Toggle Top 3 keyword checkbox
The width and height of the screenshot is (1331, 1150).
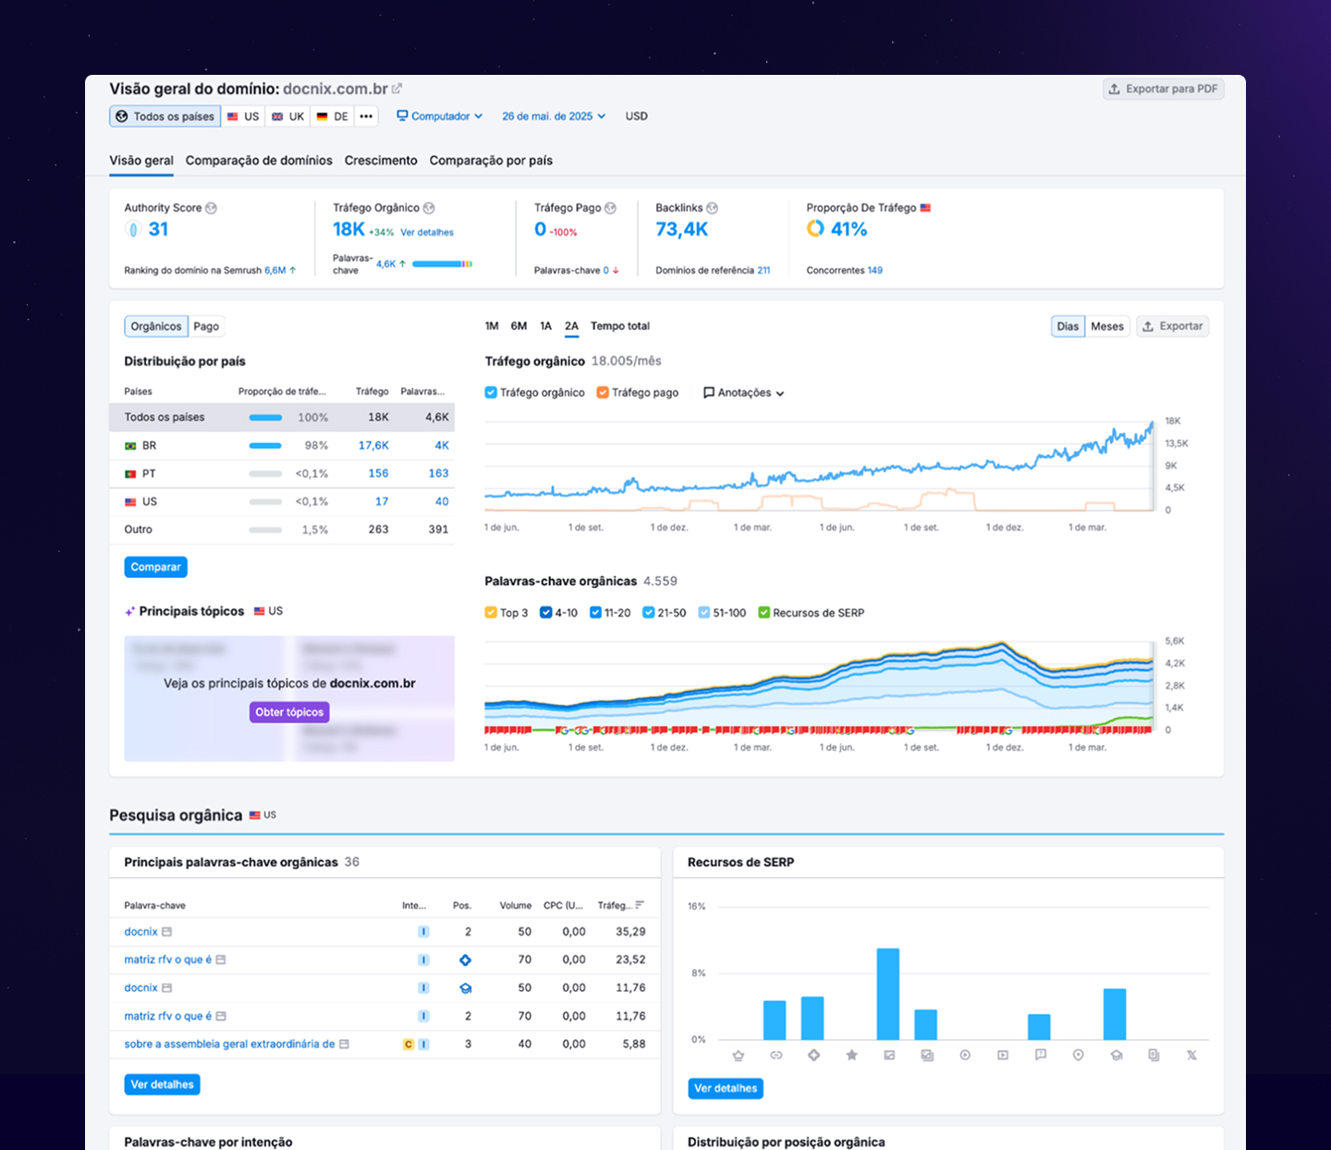tap(491, 613)
